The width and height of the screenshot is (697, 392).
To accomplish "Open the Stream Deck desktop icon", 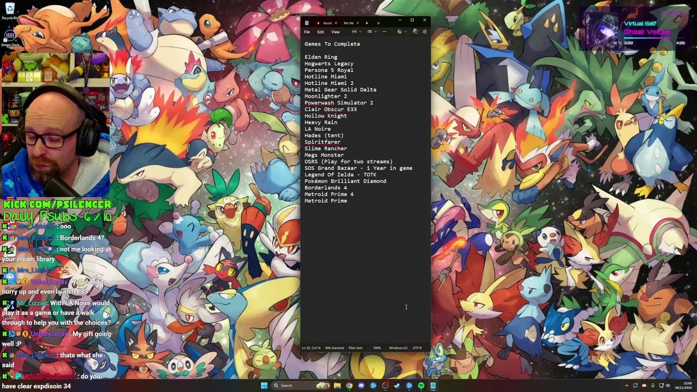I will 9,38.
